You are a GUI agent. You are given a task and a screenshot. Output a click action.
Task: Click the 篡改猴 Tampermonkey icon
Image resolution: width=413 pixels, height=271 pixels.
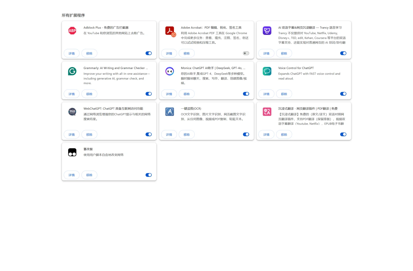(x=72, y=152)
